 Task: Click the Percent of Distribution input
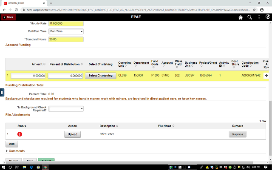[x=65, y=76]
